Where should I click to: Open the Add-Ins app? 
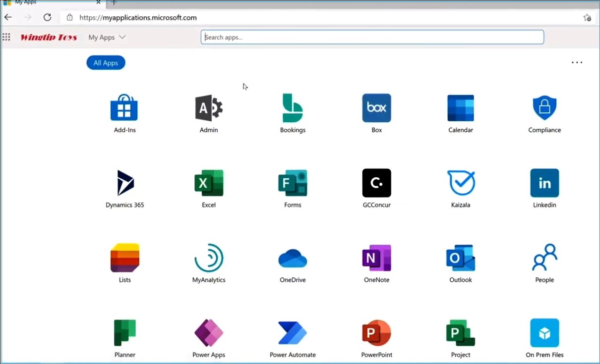(x=124, y=113)
